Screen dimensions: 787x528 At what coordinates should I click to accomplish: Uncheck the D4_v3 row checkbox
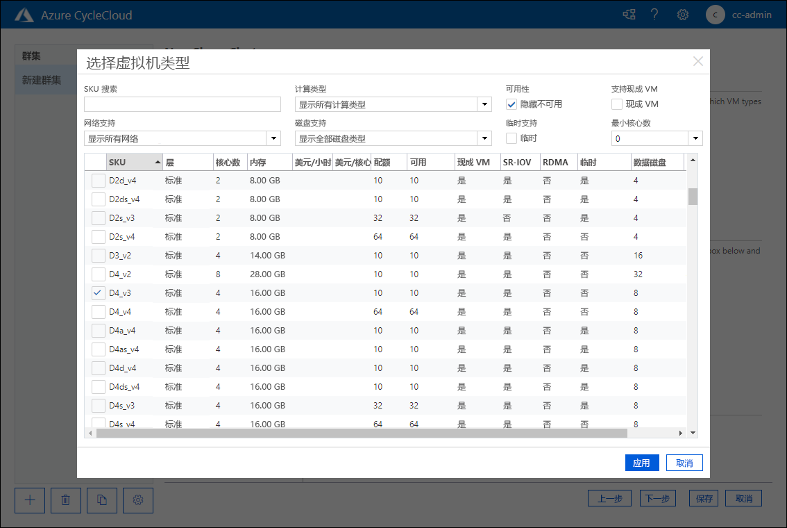click(x=99, y=293)
